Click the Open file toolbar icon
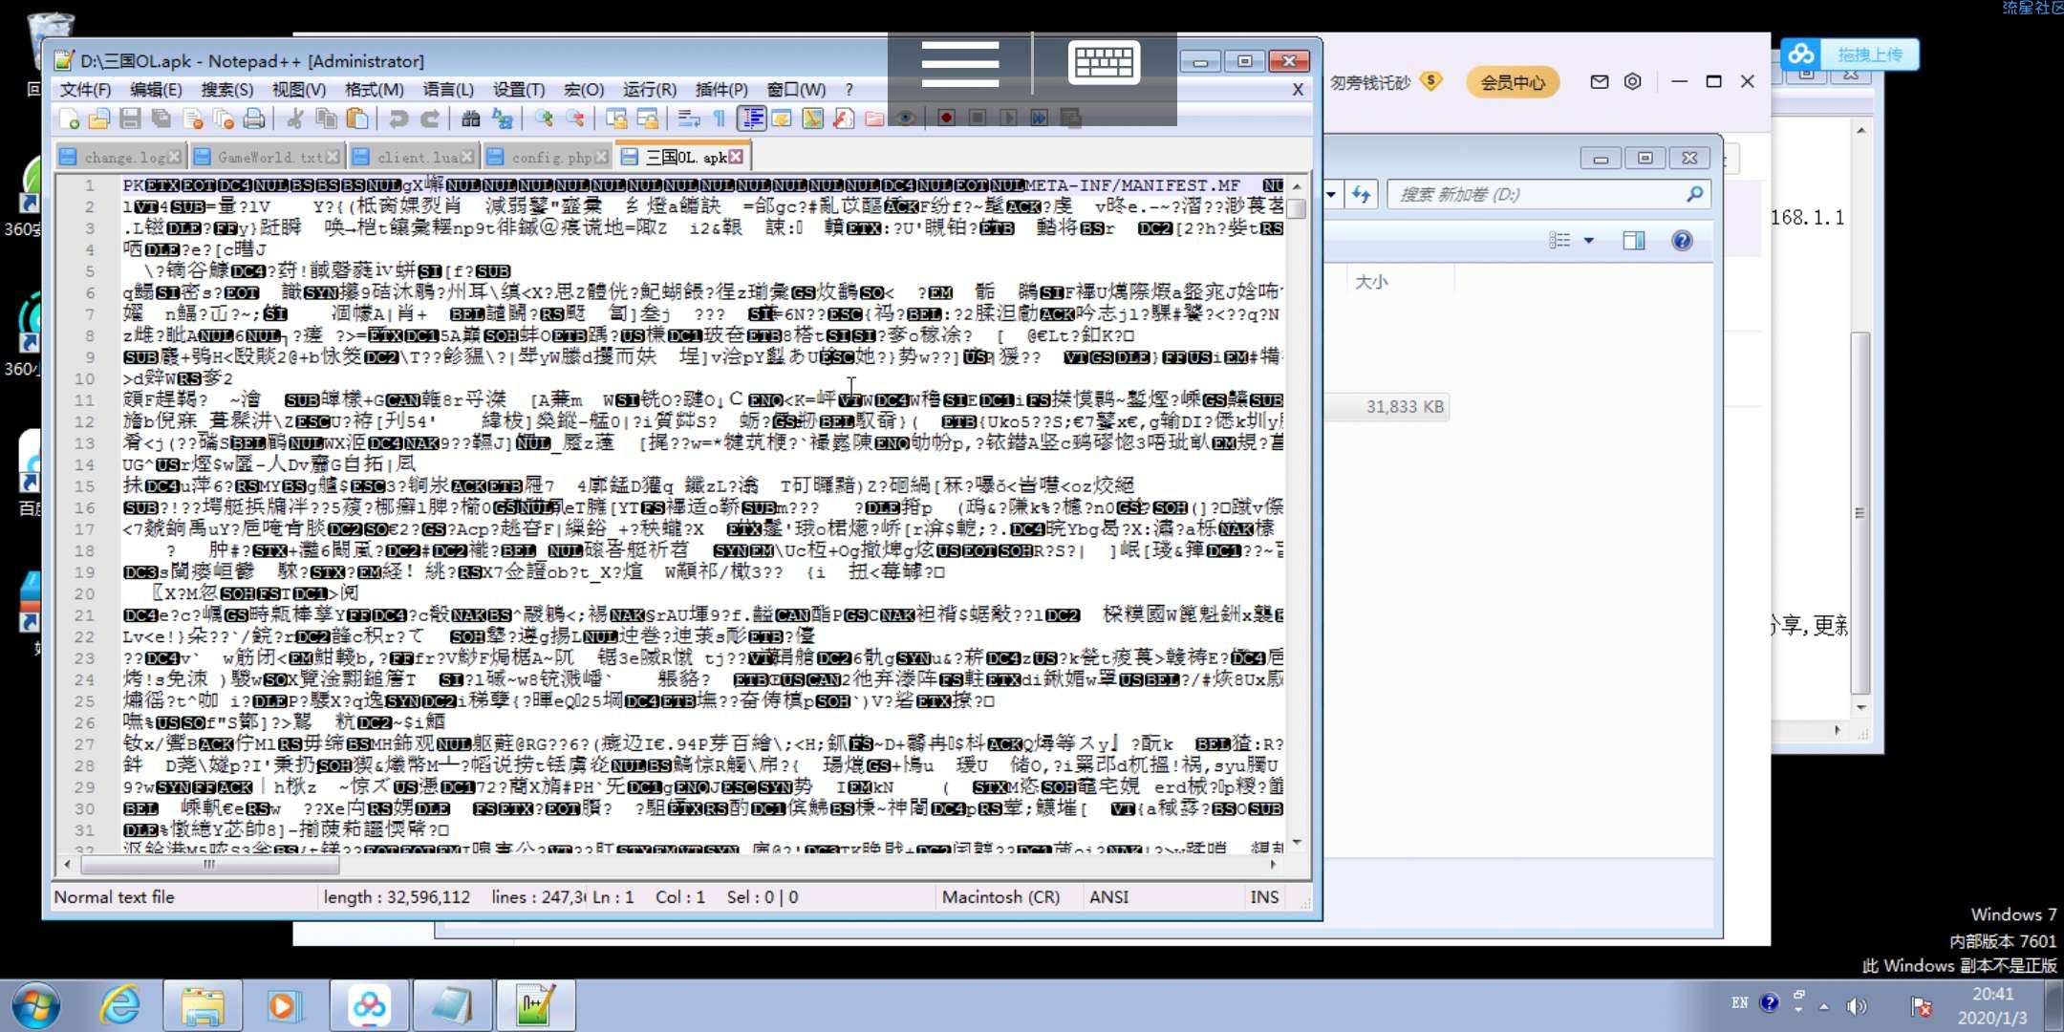 [99, 118]
